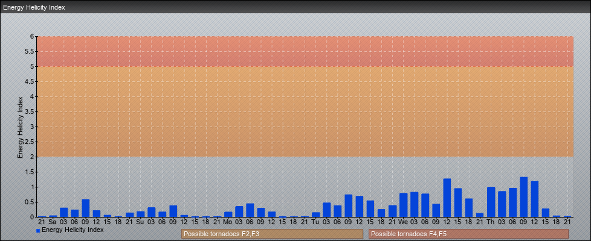This screenshot has height=241, width=591.
Task: Click the We label on the x-axis
Action: pos(403,222)
